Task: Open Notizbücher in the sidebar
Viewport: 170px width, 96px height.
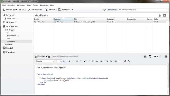Action: click(x=10, y=26)
